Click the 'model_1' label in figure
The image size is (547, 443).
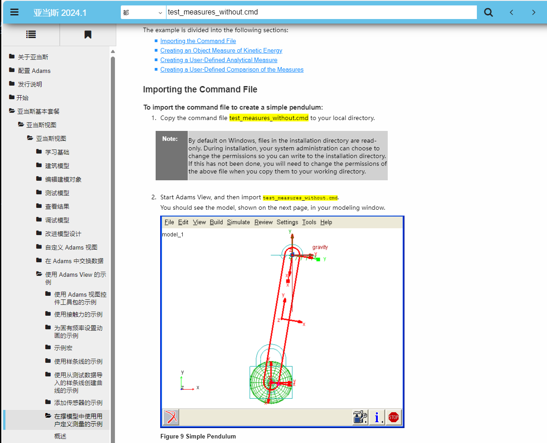tap(173, 235)
